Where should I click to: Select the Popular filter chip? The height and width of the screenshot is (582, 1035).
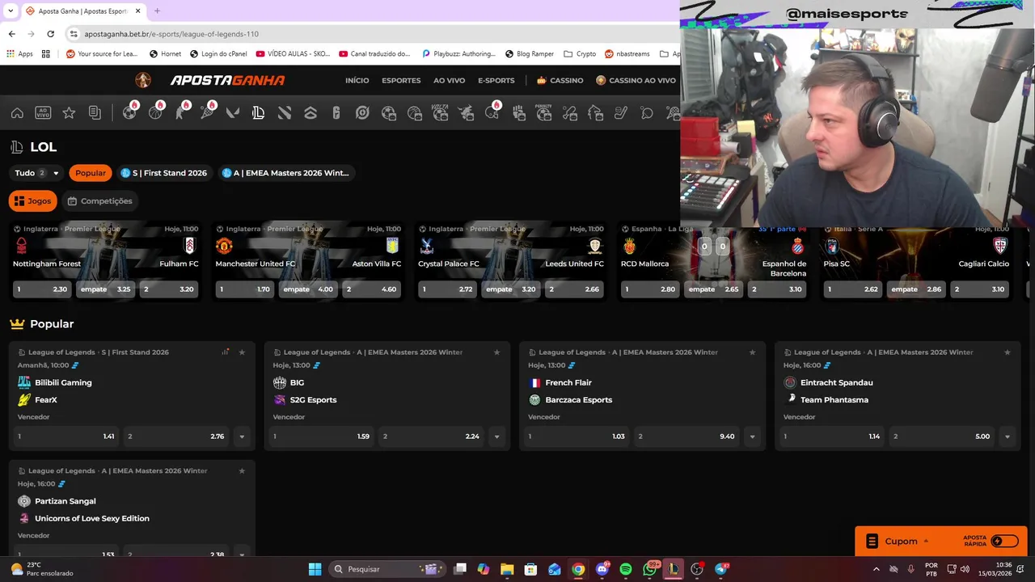[90, 173]
